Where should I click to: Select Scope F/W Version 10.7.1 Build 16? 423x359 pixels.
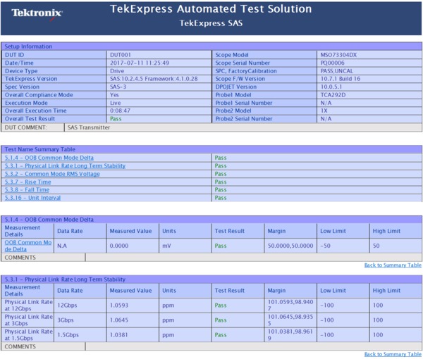coord(341,79)
